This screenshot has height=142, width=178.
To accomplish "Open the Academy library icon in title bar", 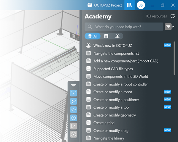I will (129, 5).
